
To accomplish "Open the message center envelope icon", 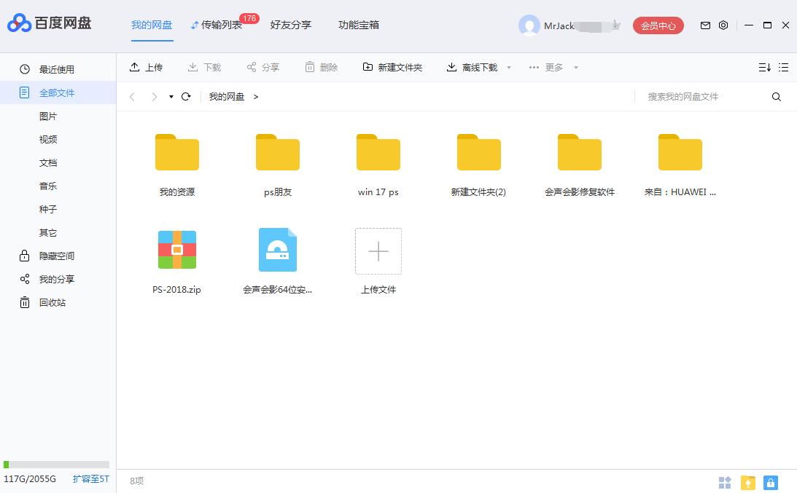I will pos(705,25).
